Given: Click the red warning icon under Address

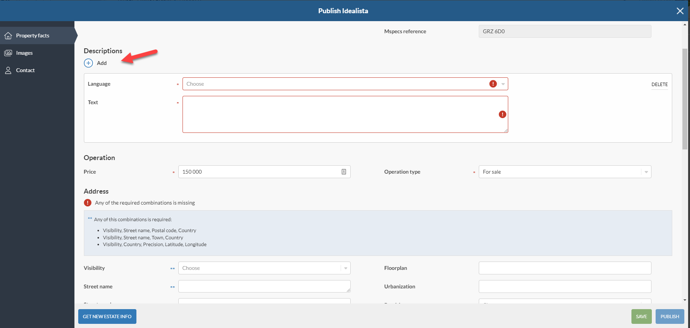Looking at the screenshot, I should (88, 203).
